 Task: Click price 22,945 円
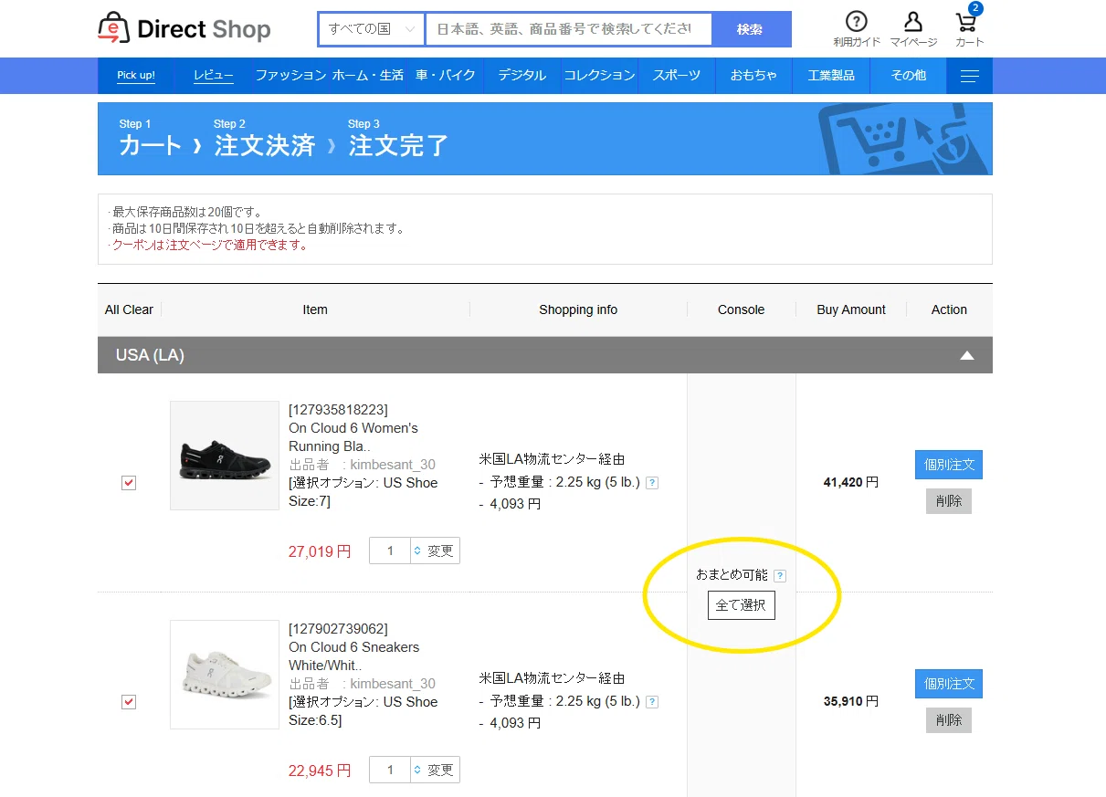(320, 771)
